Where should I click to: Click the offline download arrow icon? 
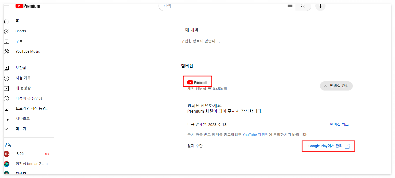(x=6, y=109)
